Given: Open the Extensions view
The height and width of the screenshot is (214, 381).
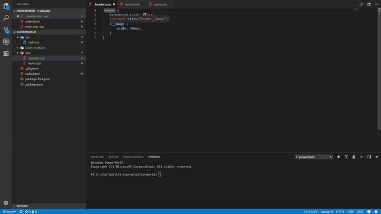Looking at the screenshot, I should (6, 53).
